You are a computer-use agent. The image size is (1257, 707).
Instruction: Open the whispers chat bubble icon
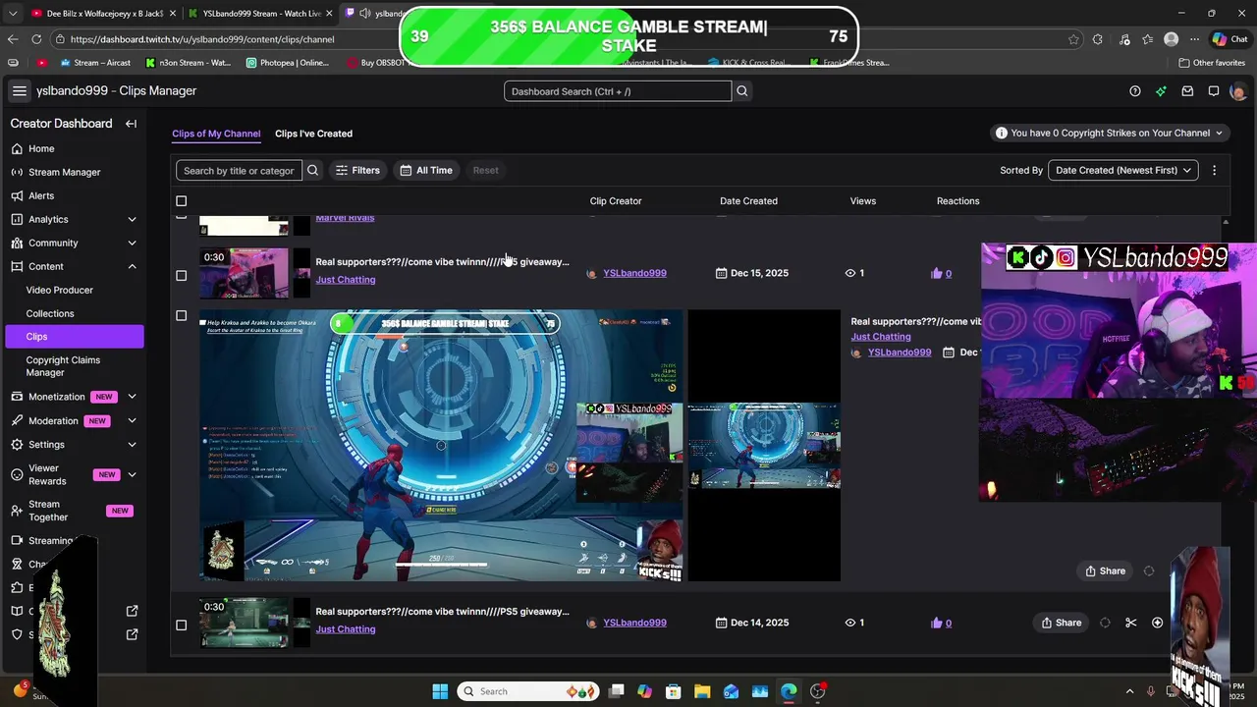pyautogui.click(x=1214, y=91)
